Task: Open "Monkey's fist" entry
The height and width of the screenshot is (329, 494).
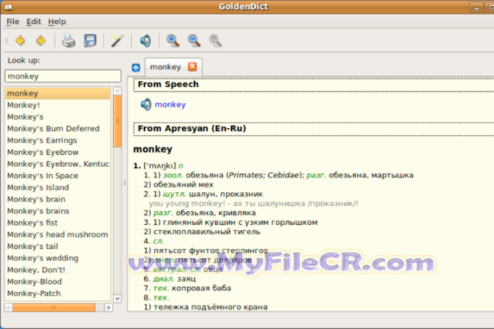Action: [x=58, y=223]
